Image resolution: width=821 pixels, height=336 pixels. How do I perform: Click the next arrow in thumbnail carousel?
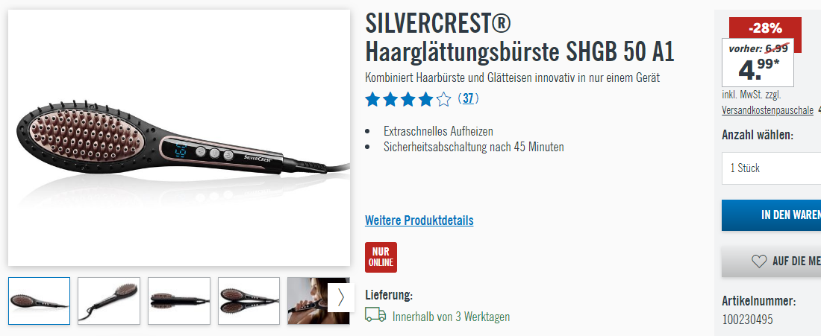[340, 298]
